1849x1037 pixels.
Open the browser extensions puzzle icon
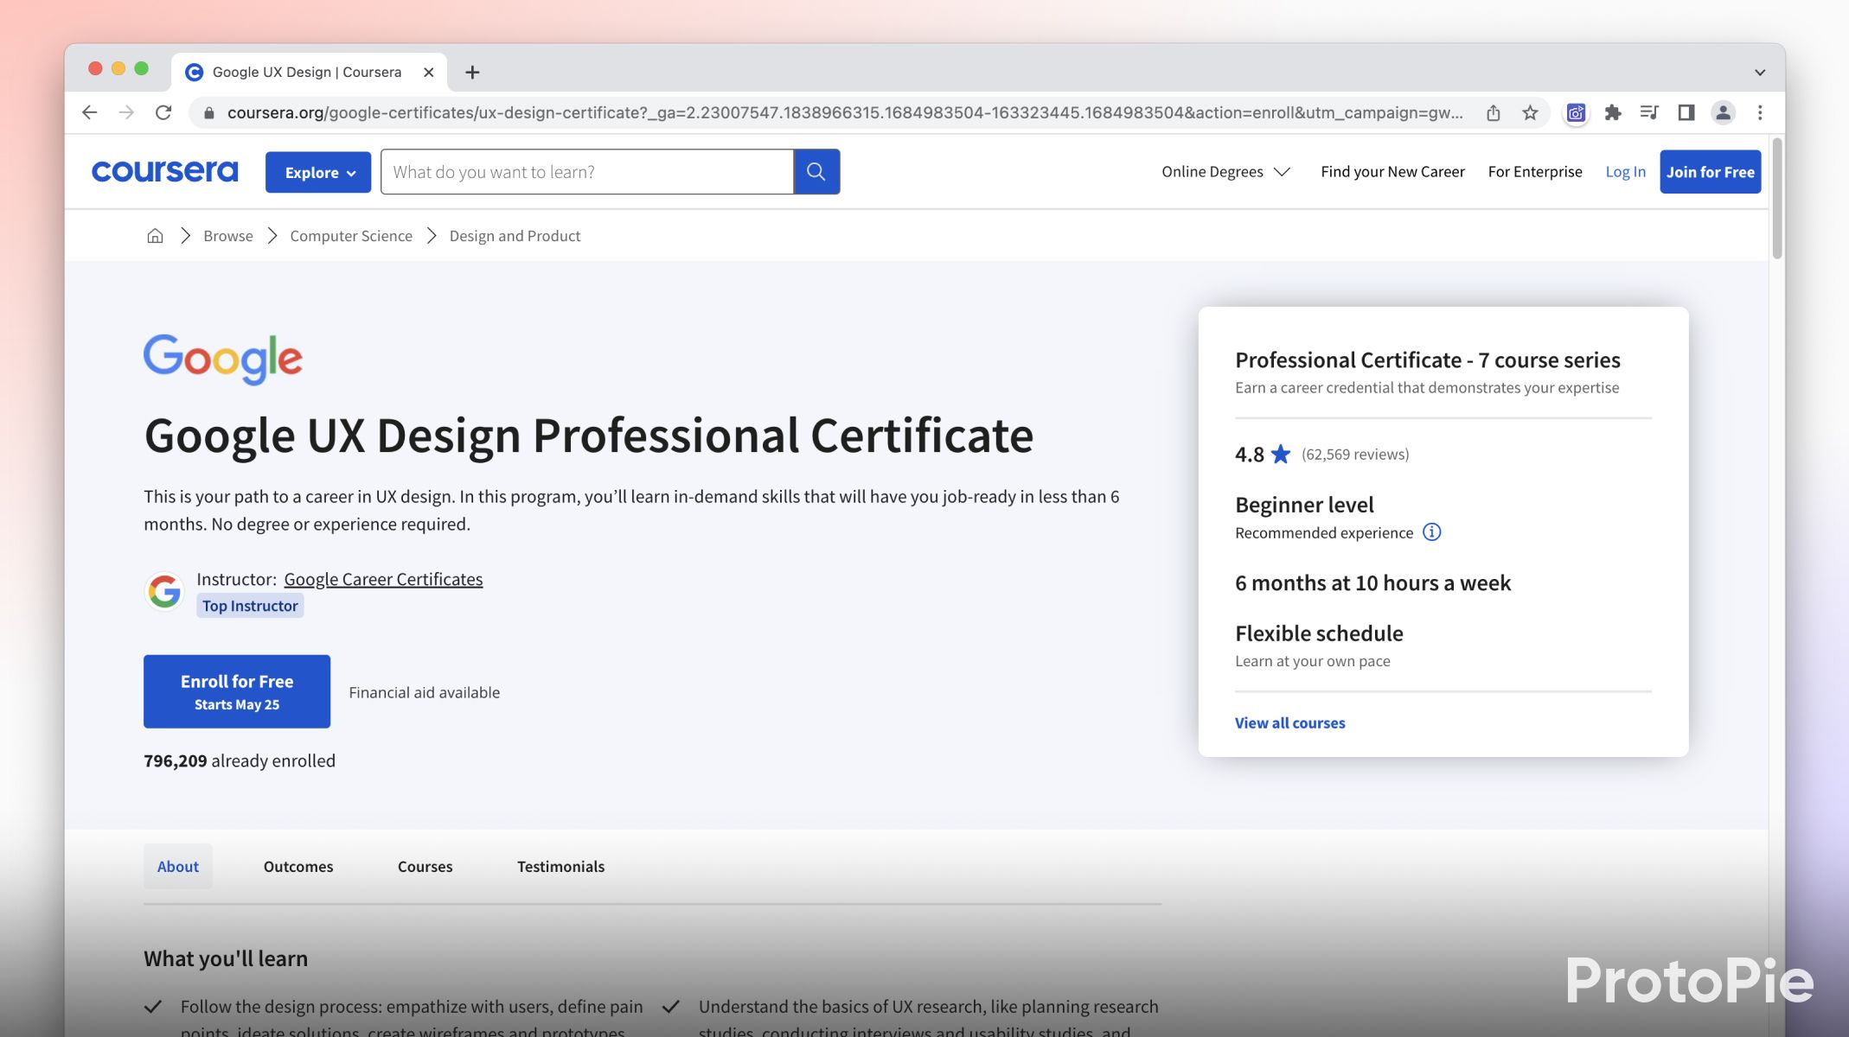pyautogui.click(x=1612, y=112)
